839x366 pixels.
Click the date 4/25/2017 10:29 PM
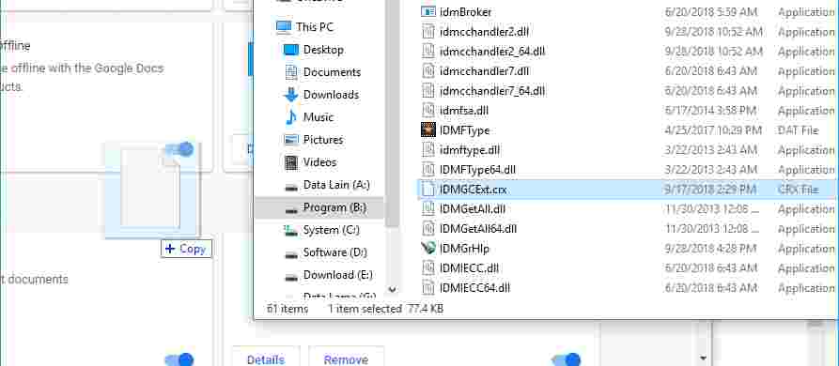pyautogui.click(x=713, y=130)
